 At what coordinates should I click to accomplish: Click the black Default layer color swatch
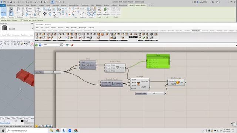point(22,121)
